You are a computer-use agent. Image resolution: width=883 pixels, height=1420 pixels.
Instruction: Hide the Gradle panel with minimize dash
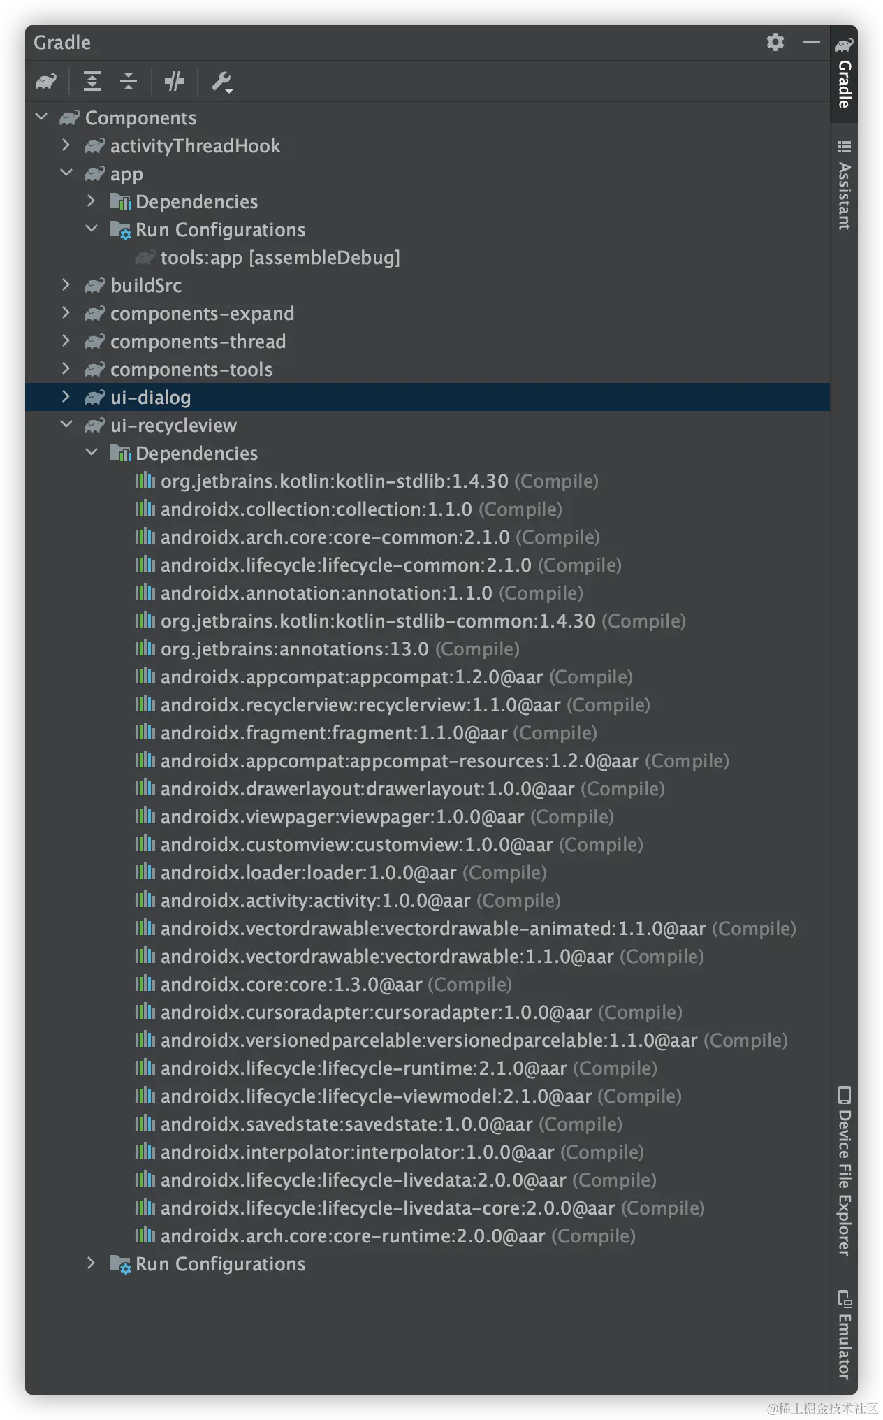[x=811, y=43]
